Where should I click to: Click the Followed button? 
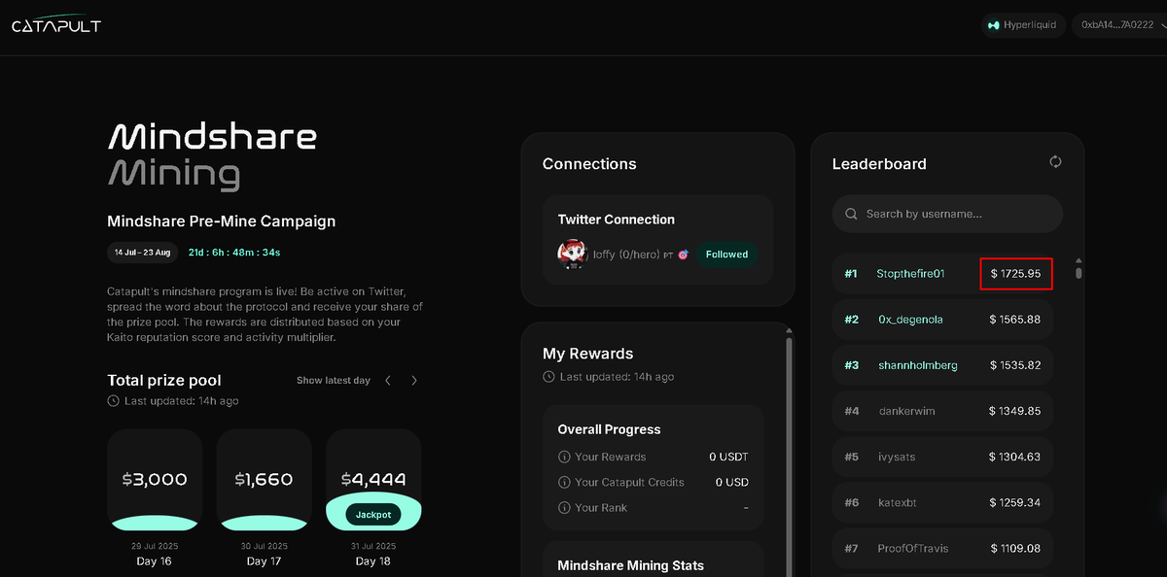[726, 255]
